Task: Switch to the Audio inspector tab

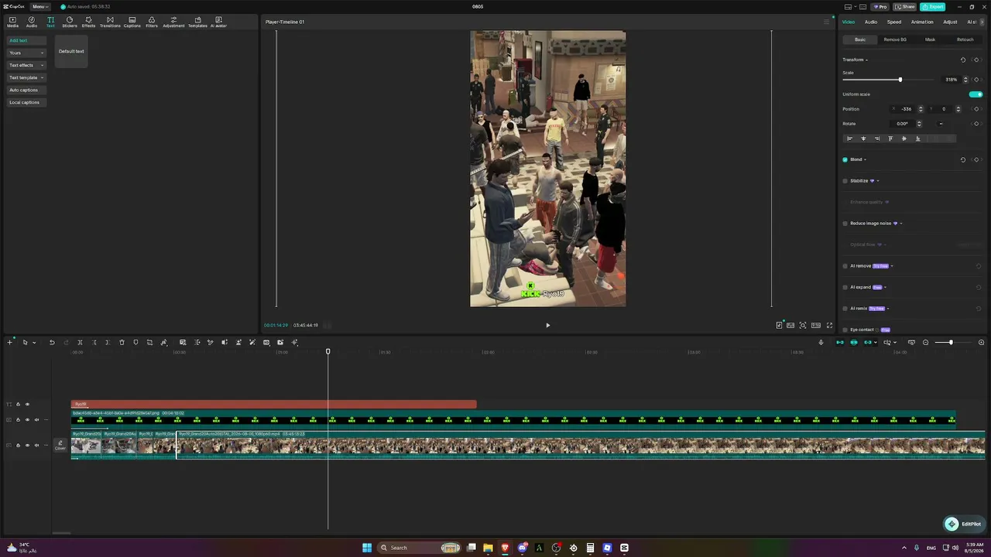Action: click(871, 22)
